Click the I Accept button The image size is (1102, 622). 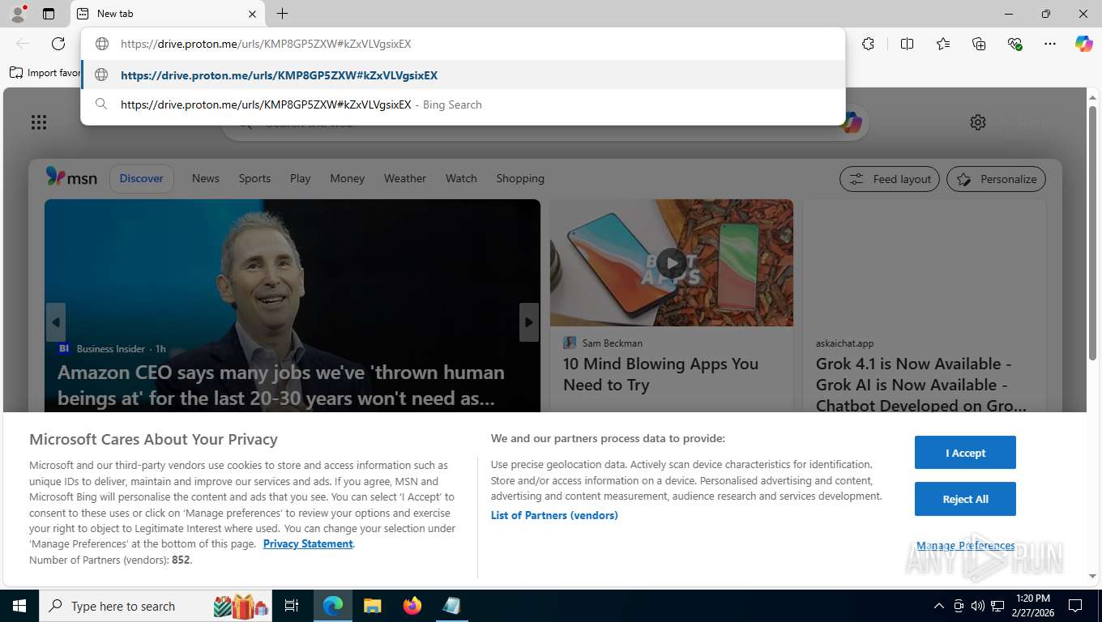tap(965, 453)
